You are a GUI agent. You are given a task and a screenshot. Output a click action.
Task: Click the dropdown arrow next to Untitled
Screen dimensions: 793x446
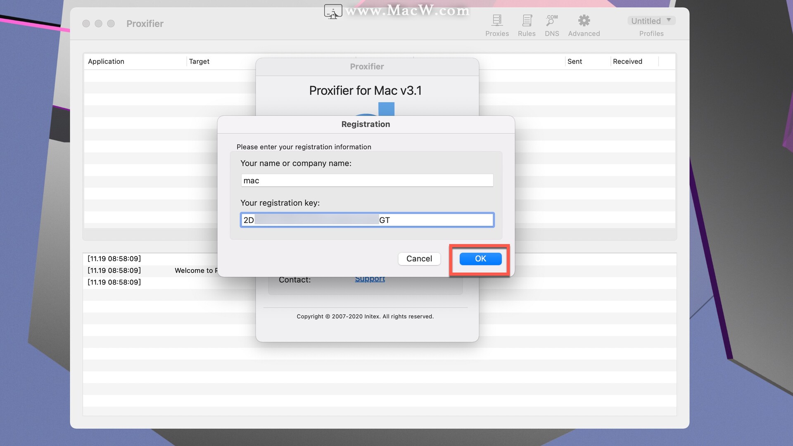pos(668,20)
